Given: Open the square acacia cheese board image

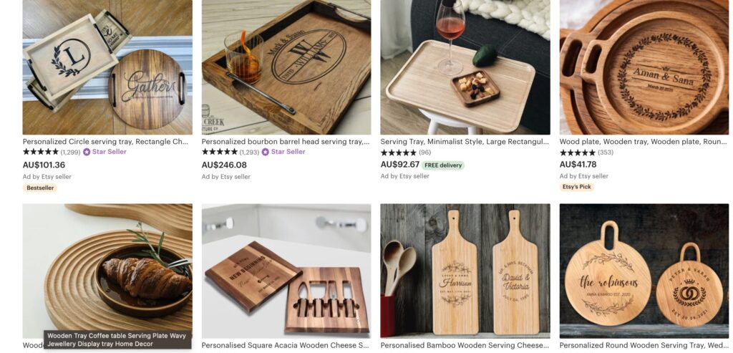Looking at the screenshot, I should click(286, 271).
